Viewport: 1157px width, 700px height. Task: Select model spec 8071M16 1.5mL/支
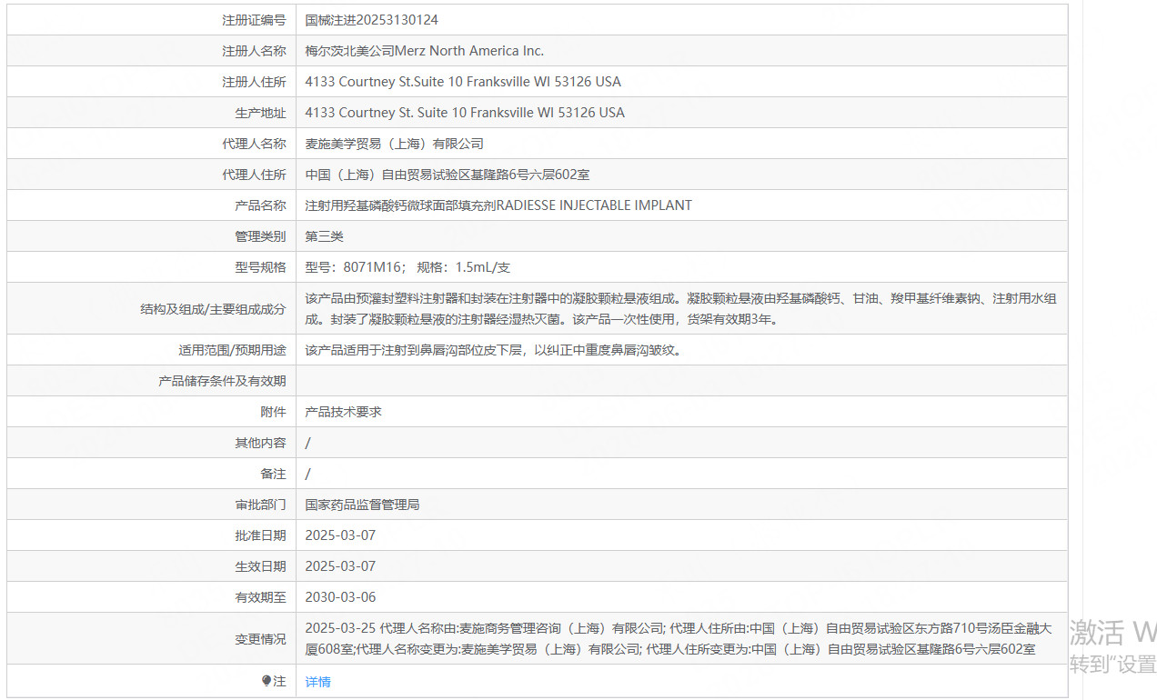[x=407, y=266]
